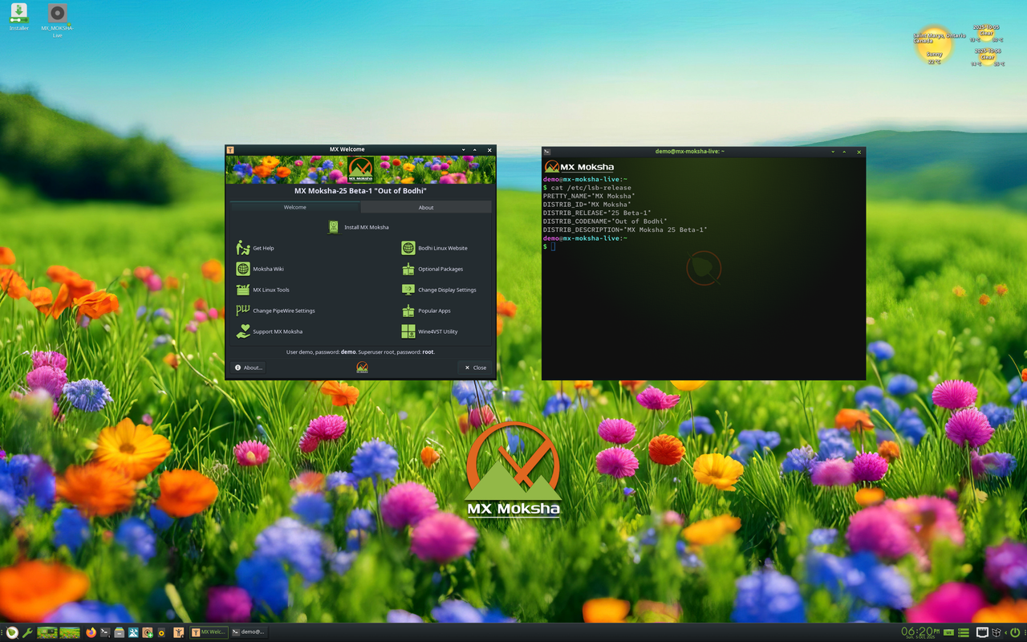This screenshot has width=1027, height=642.
Task: Open the Install MX Moksha installer icon
Action: (x=334, y=227)
